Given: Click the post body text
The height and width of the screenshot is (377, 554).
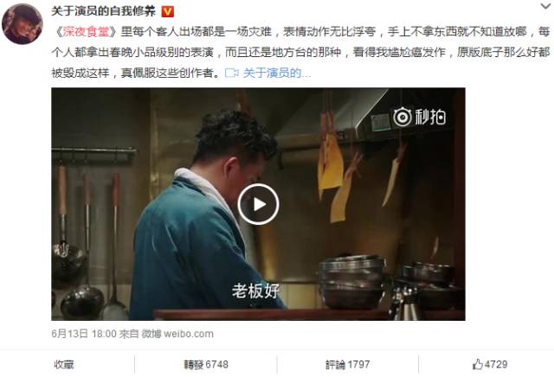Looking at the screenshot, I should (x=300, y=52).
